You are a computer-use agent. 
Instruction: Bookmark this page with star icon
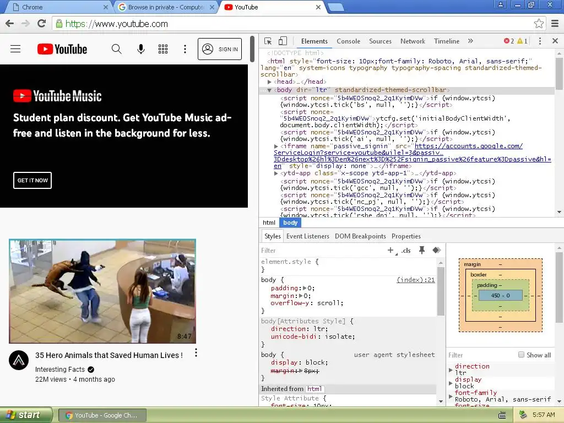coord(539,24)
